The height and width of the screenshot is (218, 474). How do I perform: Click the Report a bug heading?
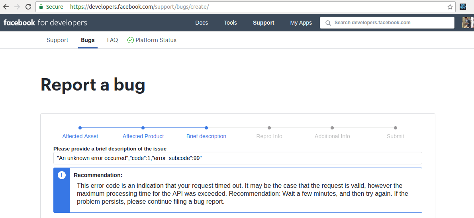coord(93,85)
